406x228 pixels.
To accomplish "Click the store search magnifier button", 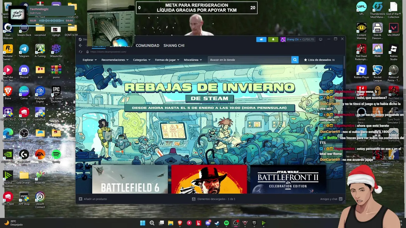I will 295,60.
